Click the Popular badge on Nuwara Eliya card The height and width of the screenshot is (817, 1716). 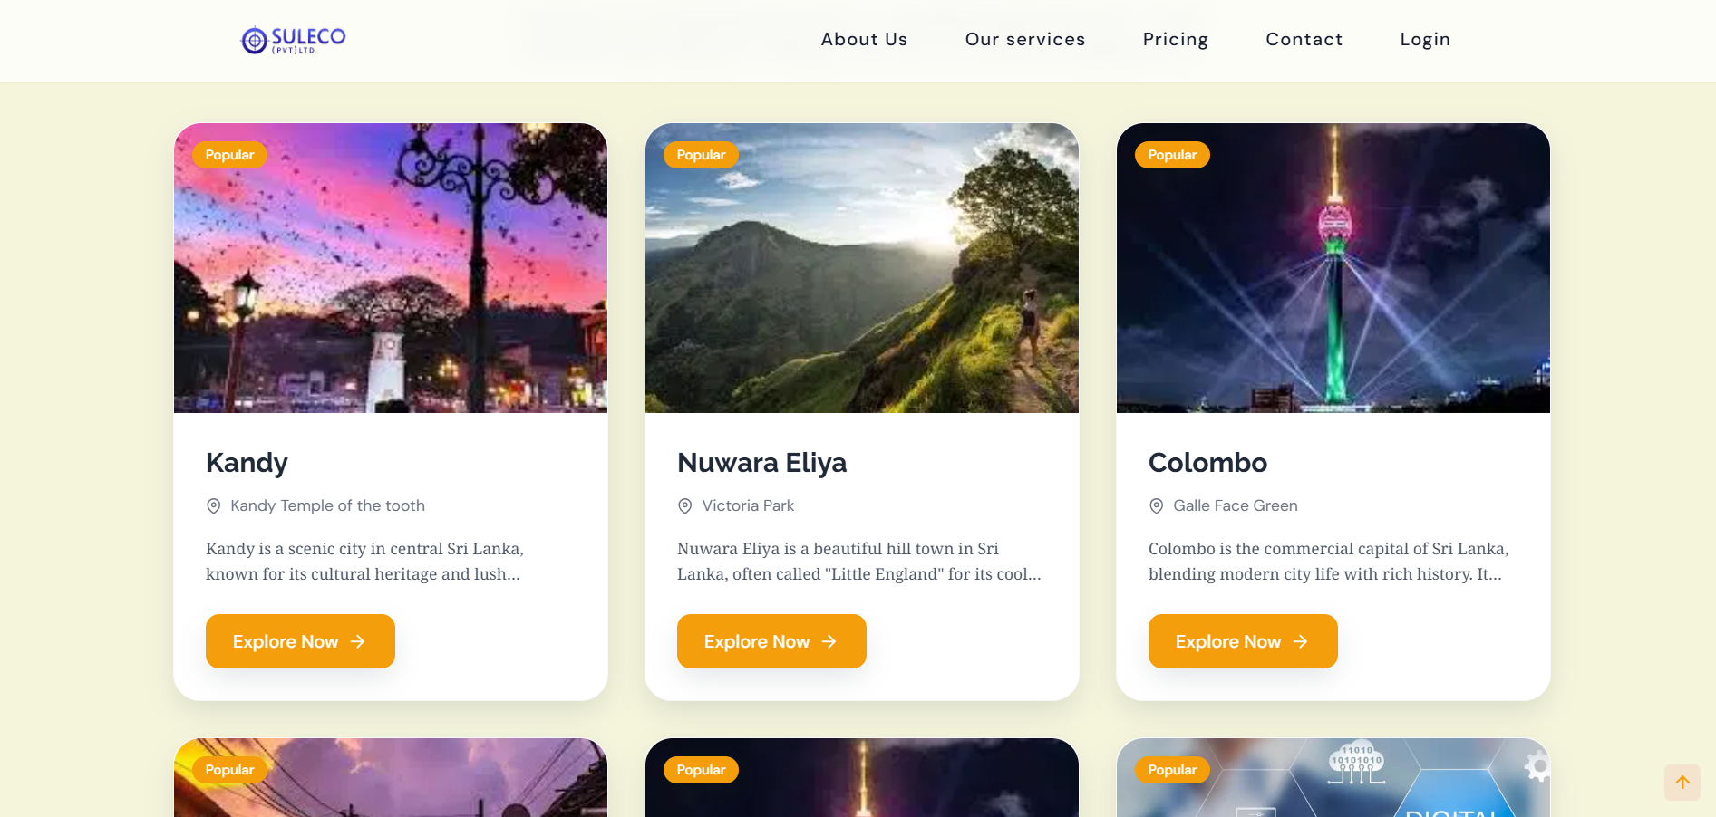[701, 155]
